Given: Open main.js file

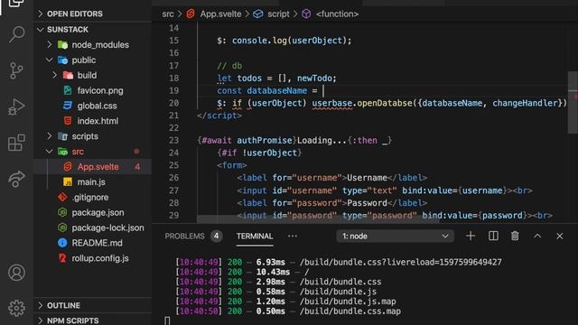Looking at the screenshot, I should [x=92, y=182].
